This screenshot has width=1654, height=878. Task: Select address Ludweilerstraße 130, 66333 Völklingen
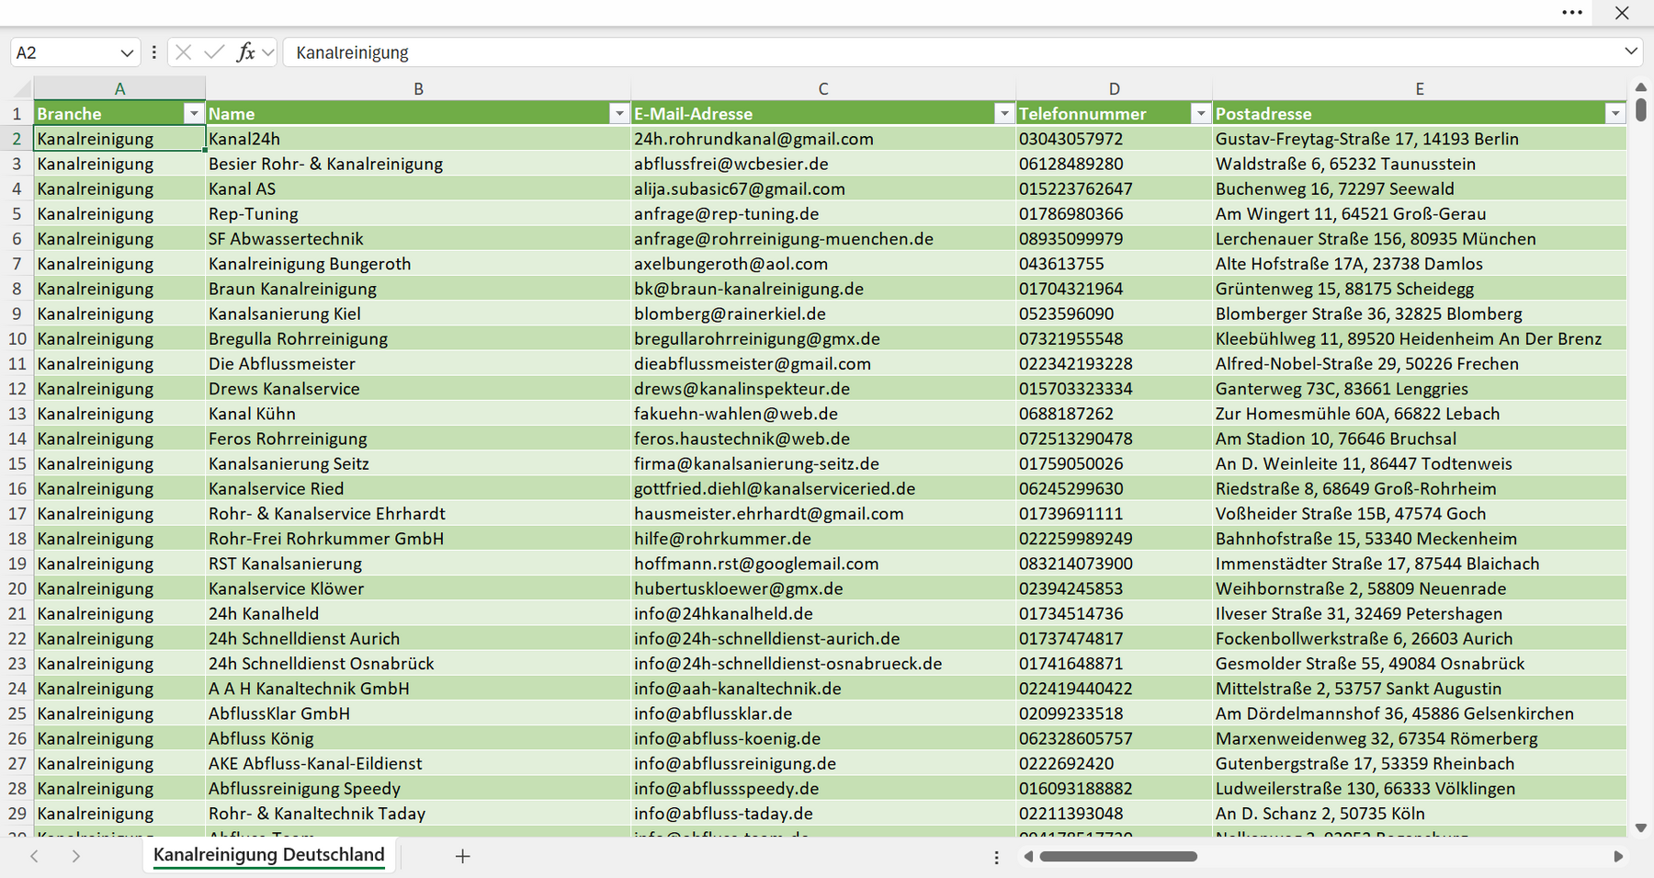coord(1420,789)
